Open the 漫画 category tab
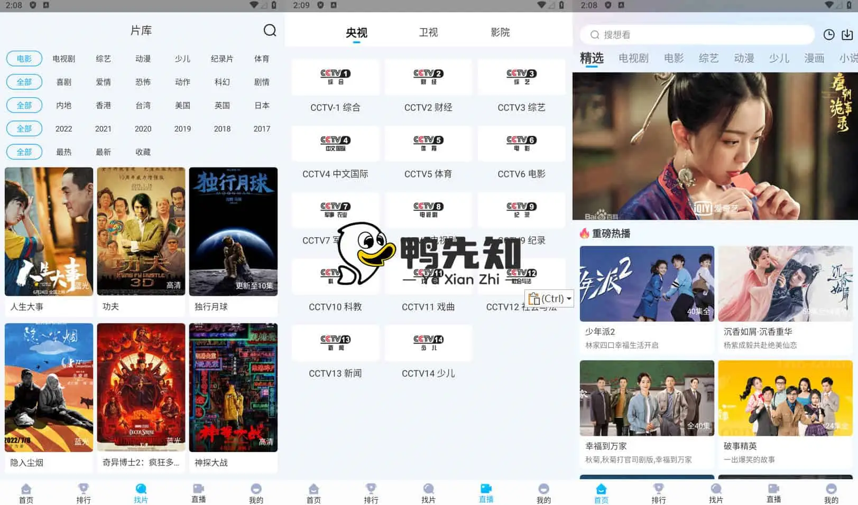The image size is (858, 505). pos(814,59)
